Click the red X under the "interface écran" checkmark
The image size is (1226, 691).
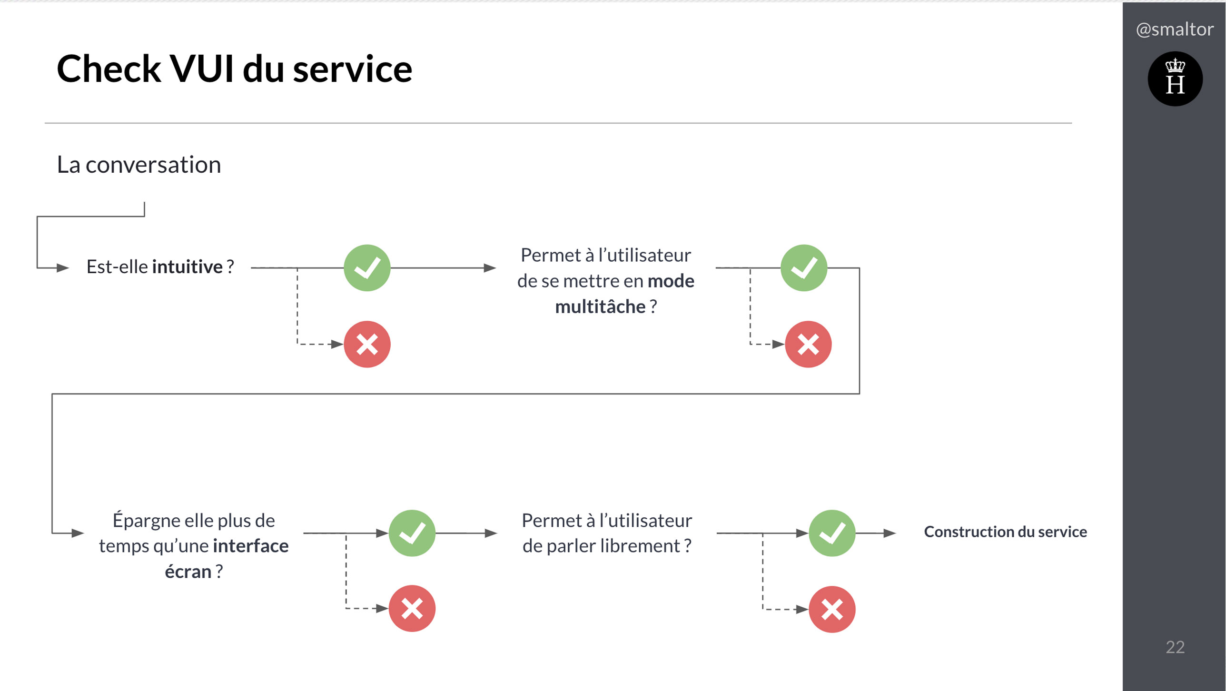coord(412,608)
